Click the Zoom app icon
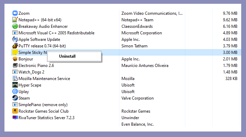The image size is (246, 137). (x=15, y=13)
